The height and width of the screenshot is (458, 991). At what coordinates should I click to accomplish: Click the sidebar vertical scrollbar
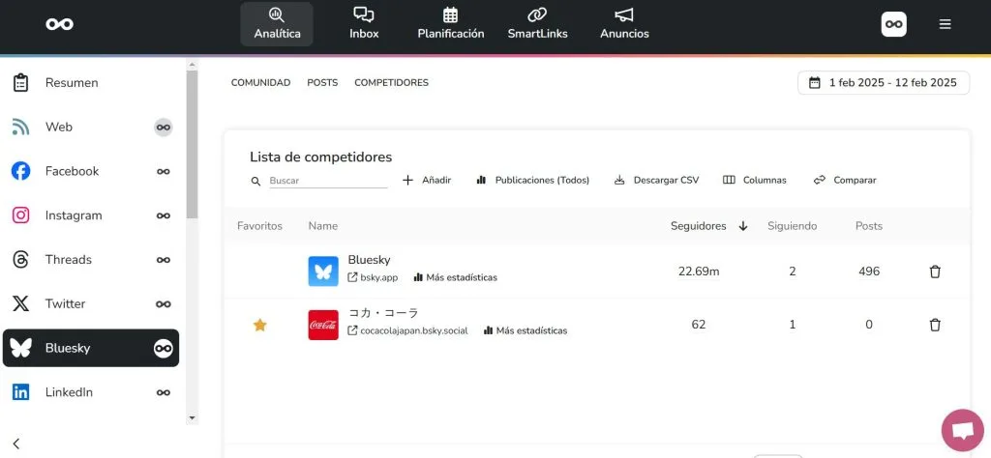192,145
